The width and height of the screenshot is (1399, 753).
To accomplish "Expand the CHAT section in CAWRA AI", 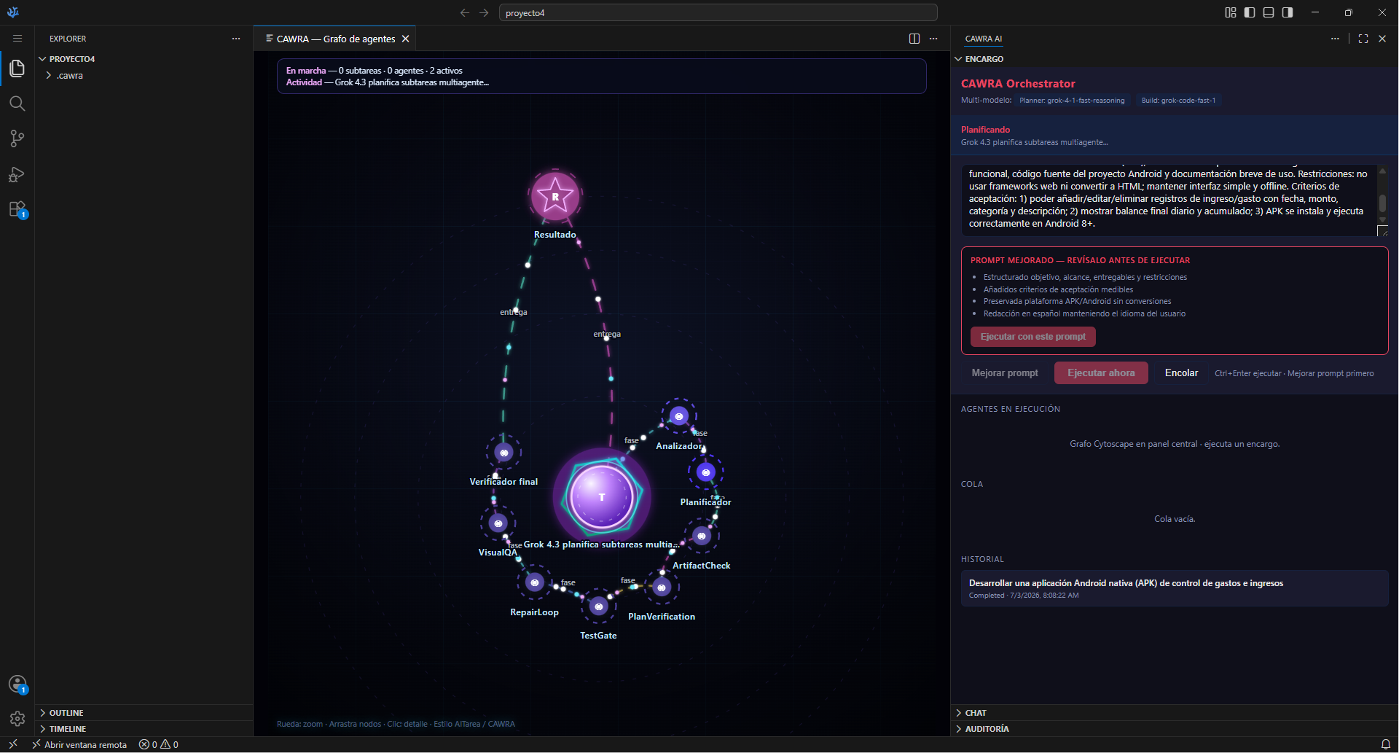I will point(975,713).
